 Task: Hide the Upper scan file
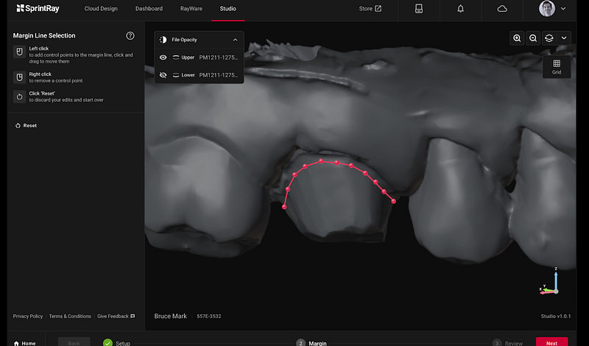163,57
